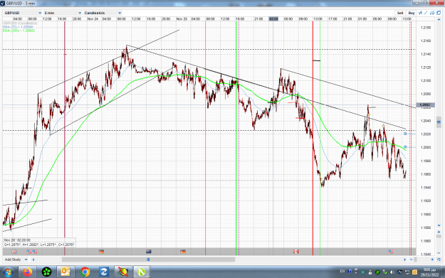
Task: Click the detach chart window icon
Action: pos(439,13)
